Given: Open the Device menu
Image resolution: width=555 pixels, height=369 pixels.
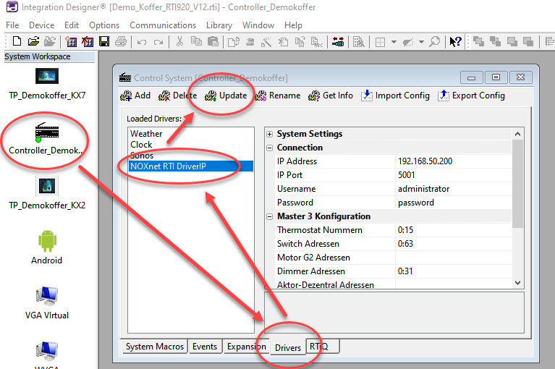Looking at the screenshot, I should [42, 25].
